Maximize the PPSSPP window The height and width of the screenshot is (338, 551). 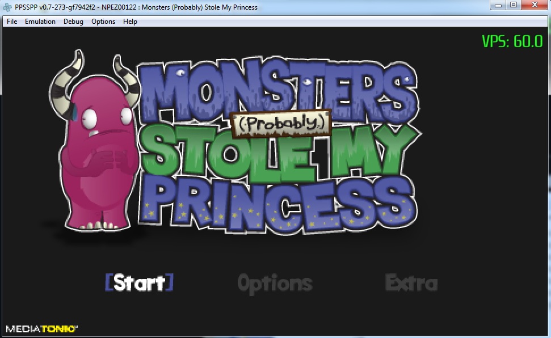[514, 5]
